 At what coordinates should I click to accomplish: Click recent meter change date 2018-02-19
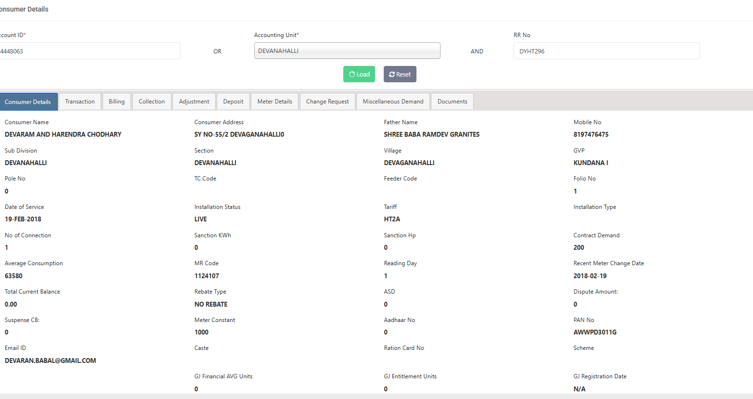(590, 276)
